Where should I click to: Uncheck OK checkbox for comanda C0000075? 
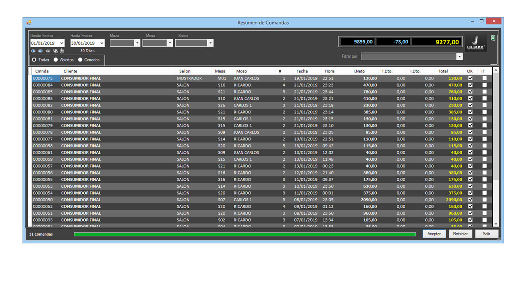point(470,78)
